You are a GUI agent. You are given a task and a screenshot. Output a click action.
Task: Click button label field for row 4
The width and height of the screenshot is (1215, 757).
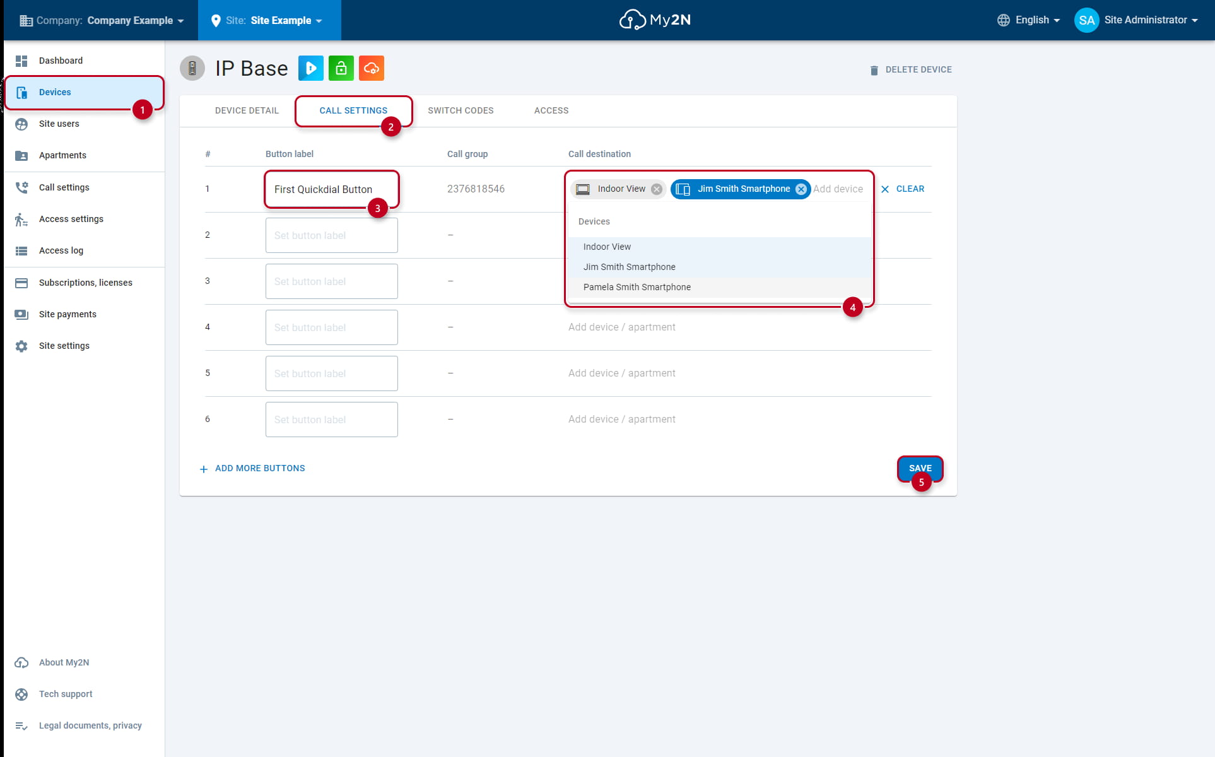coord(332,327)
